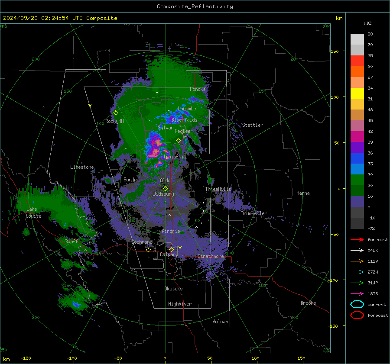The height and width of the screenshot is (364, 390).
Task: Click the white 04DK arrow in legend
Action: (357, 251)
